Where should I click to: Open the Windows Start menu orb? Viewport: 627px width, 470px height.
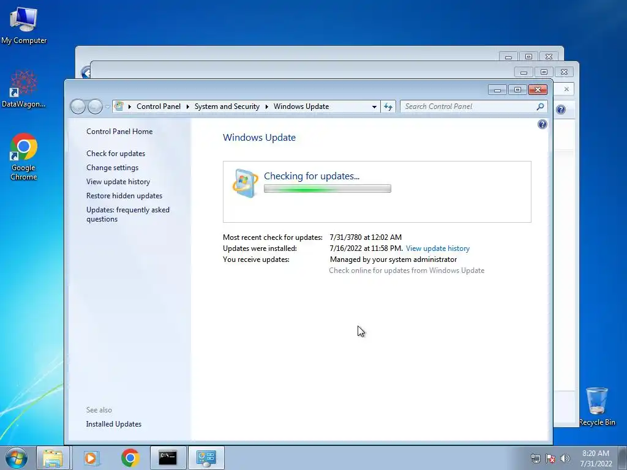coord(17,458)
